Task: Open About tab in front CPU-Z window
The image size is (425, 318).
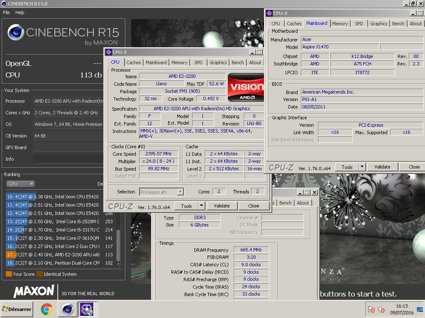Action: (255, 63)
